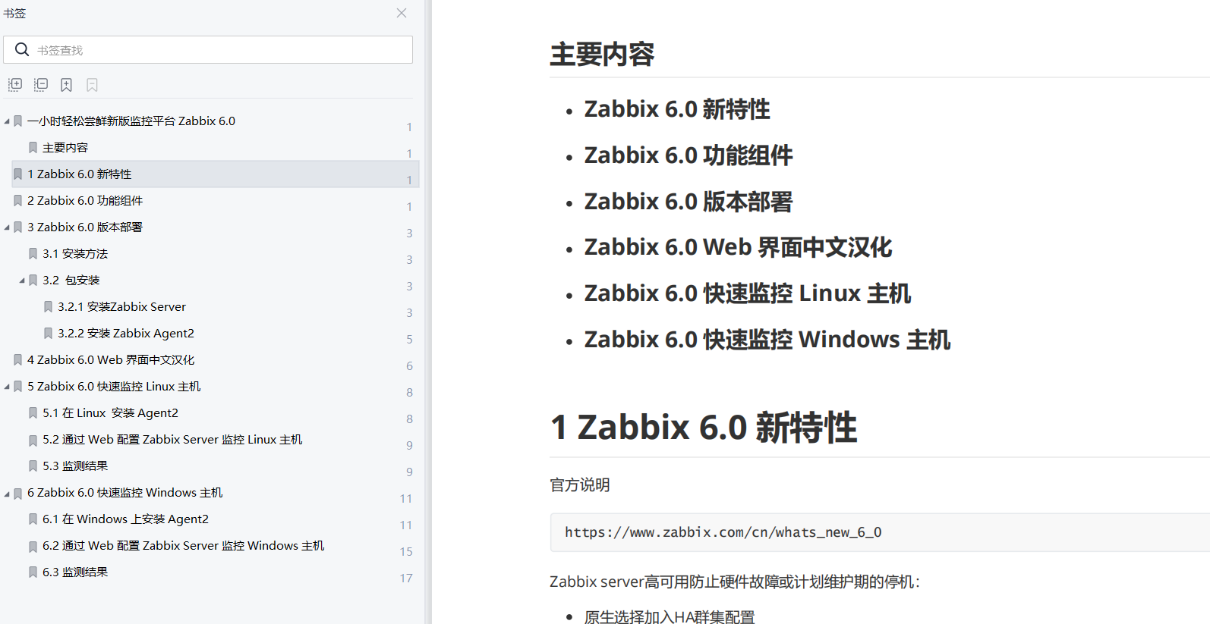
Task: Click the add bookmark icon
Action: point(67,85)
